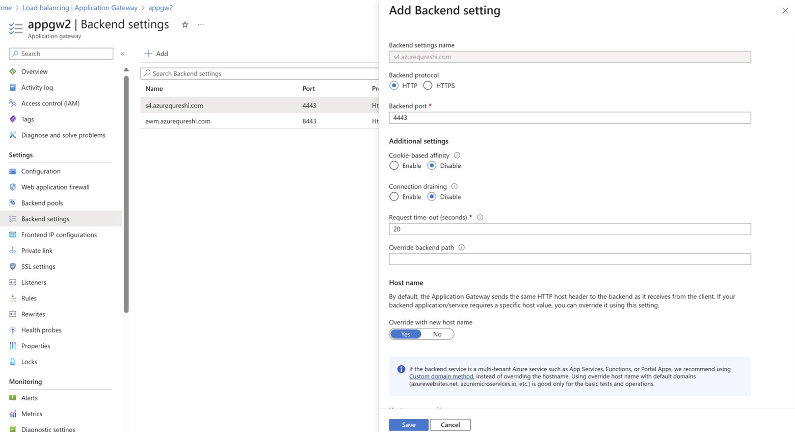Screen dimensions: 795x432
Task: Collapse the left navigation sidebar
Action: coord(122,54)
